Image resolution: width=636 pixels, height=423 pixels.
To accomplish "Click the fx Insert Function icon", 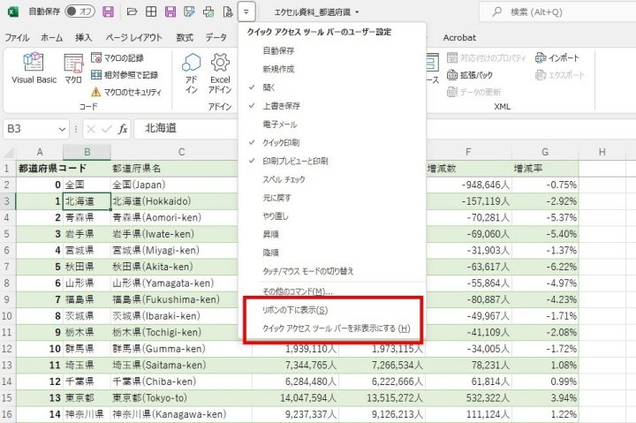I will [123, 130].
